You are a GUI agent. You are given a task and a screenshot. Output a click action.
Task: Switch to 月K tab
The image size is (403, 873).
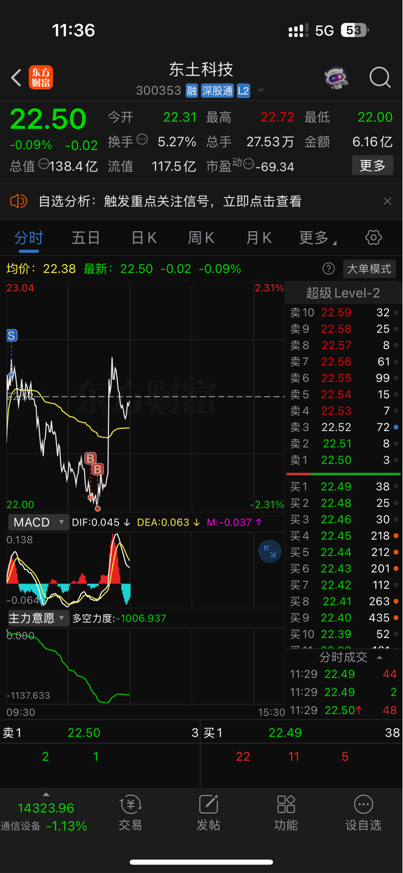coord(259,238)
